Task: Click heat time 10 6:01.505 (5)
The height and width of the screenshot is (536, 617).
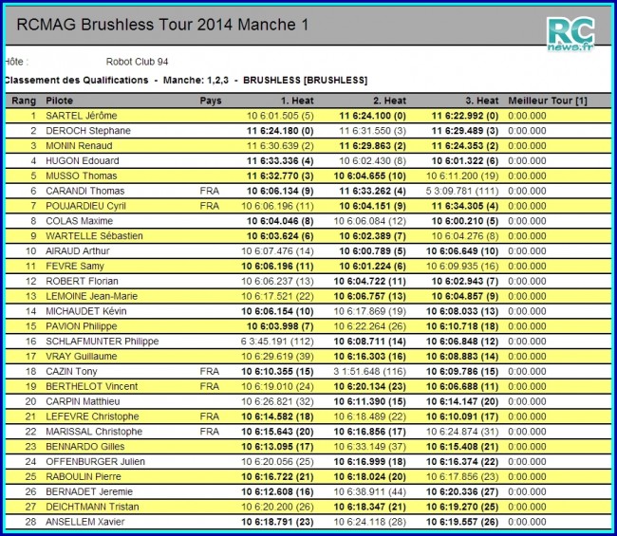Action: [x=280, y=116]
